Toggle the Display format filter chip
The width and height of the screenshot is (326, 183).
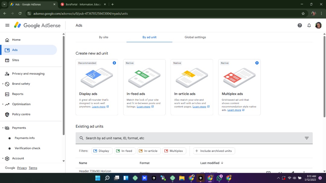point(102,151)
